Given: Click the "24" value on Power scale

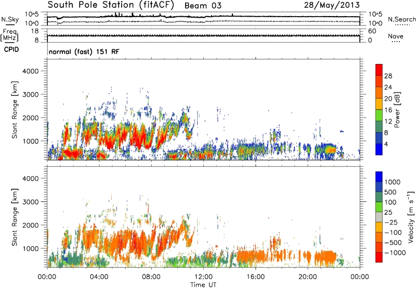Looking at the screenshot, I should pos(388,87).
